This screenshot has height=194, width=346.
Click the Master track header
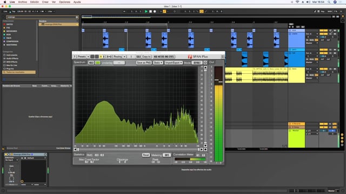tap(297, 138)
